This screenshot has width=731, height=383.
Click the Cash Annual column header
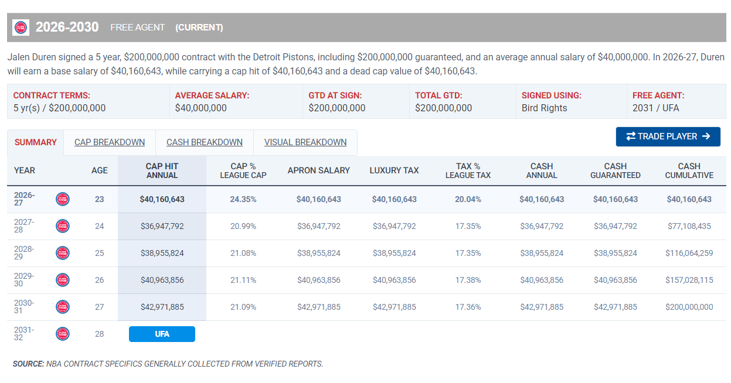pos(542,170)
